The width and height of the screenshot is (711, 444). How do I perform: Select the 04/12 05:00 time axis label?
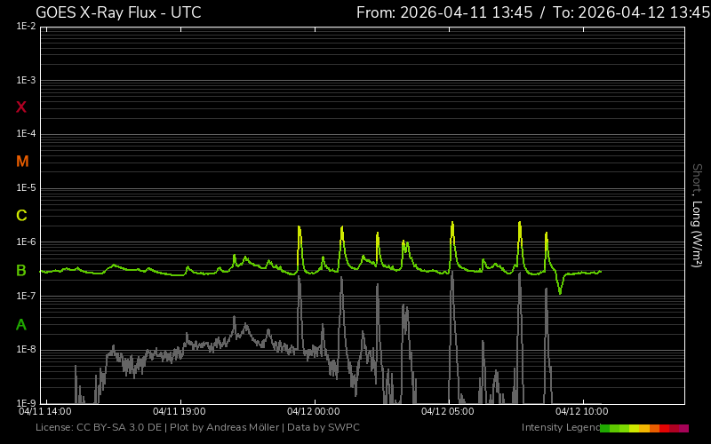[x=447, y=412]
